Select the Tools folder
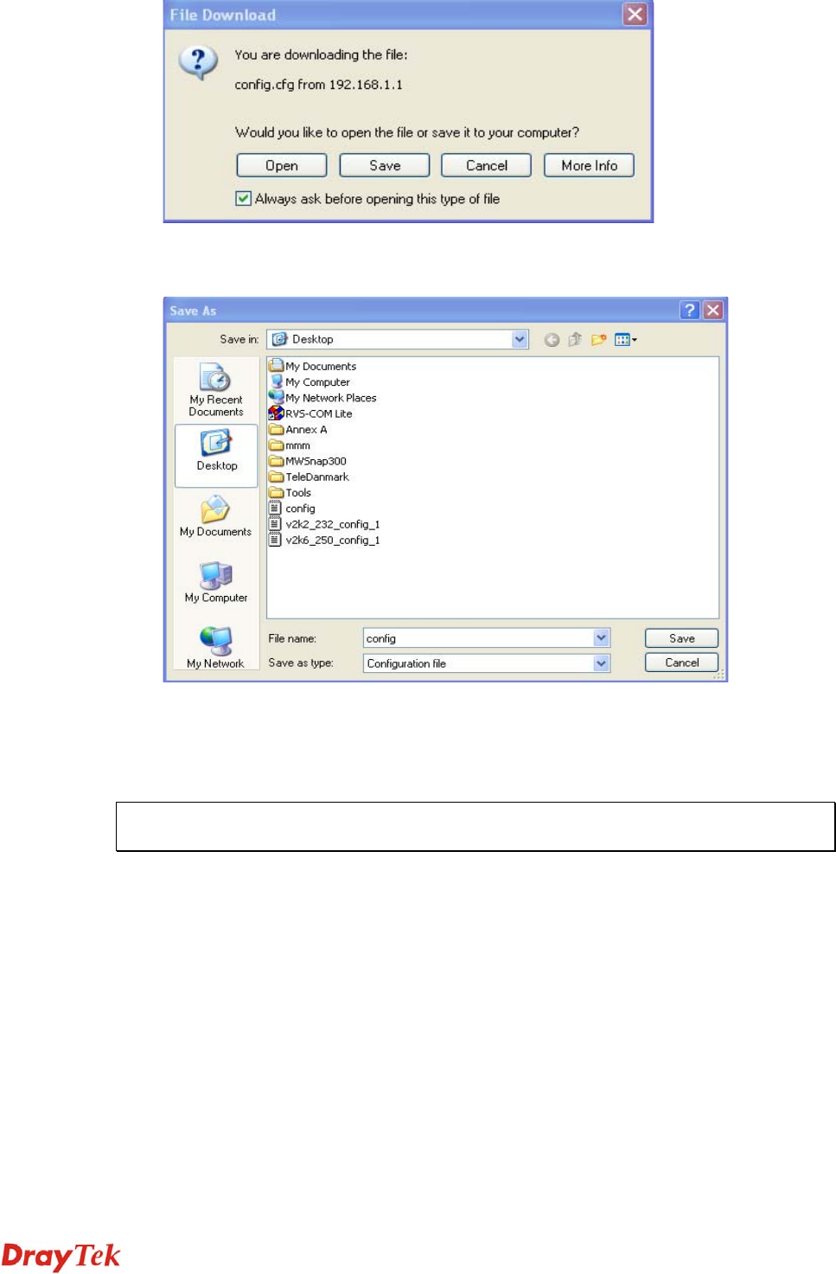Screen dimensions: 836x1274 coord(290,493)
